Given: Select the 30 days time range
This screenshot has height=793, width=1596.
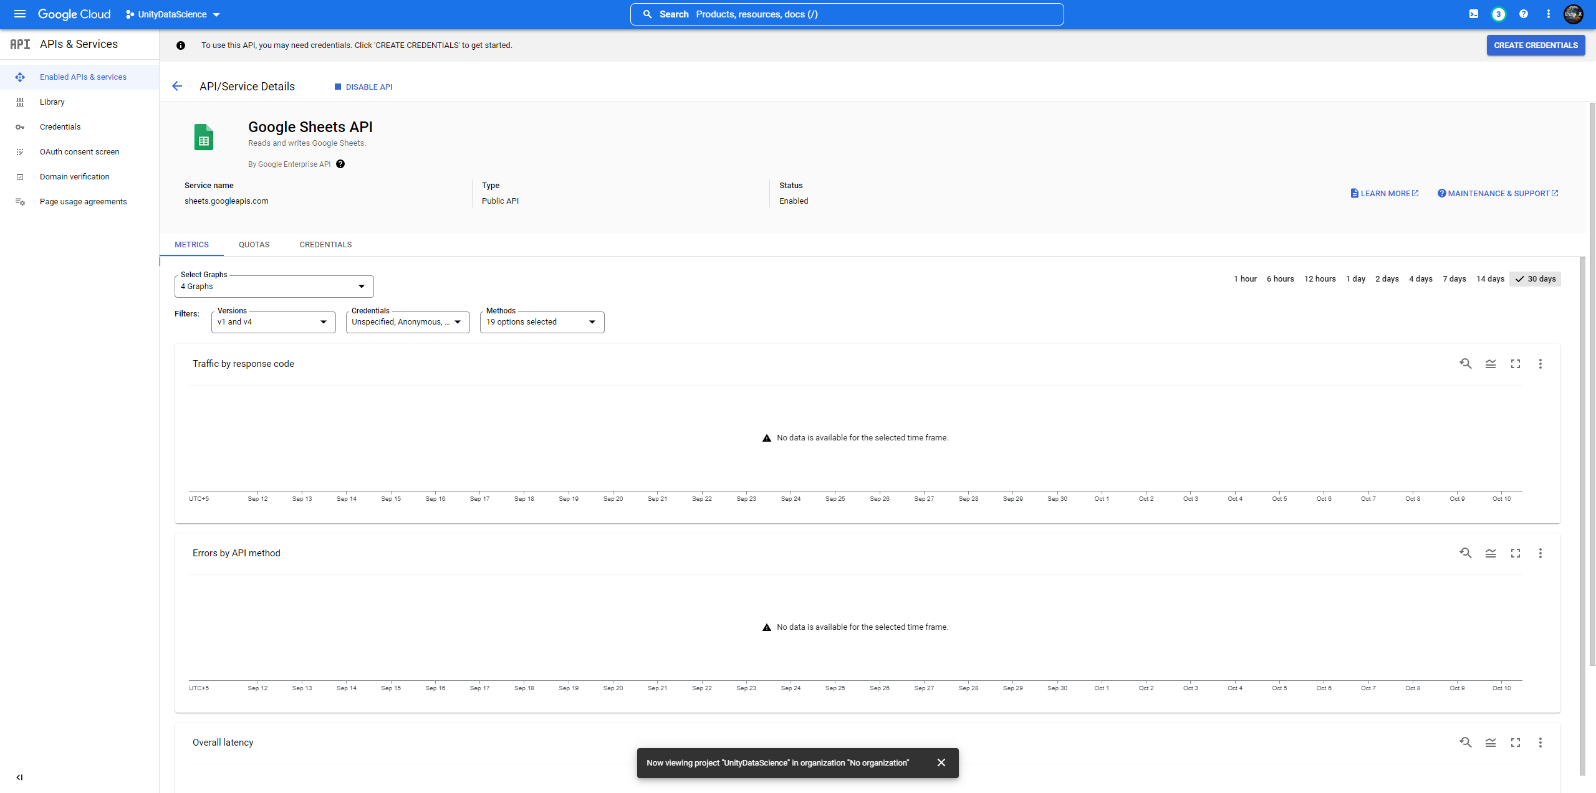Looking at the screenshot, I should [1536, 279].
